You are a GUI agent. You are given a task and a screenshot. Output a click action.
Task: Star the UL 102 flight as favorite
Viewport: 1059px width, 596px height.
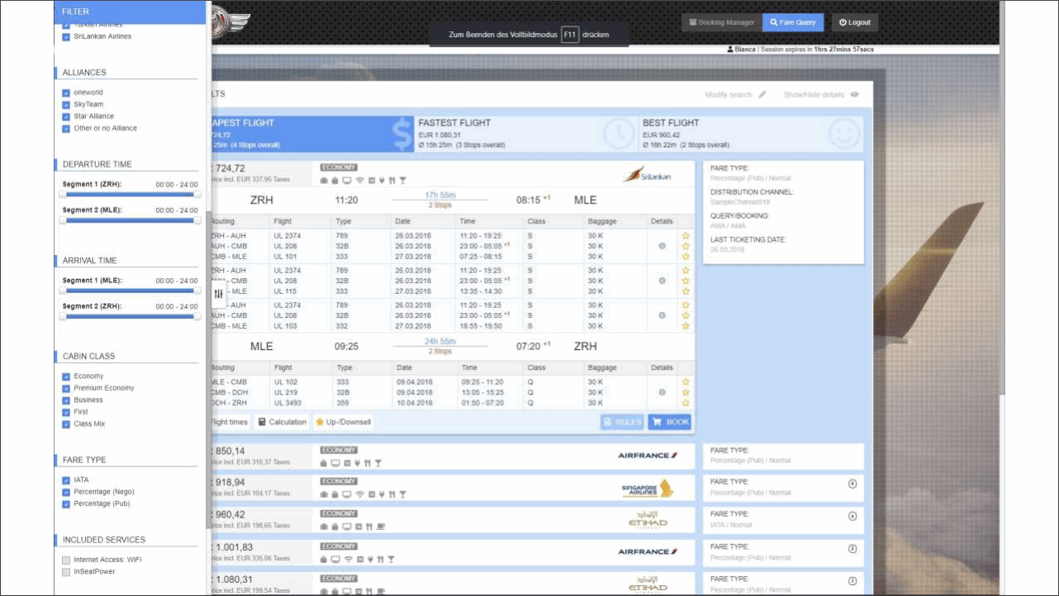click(686, 382)
